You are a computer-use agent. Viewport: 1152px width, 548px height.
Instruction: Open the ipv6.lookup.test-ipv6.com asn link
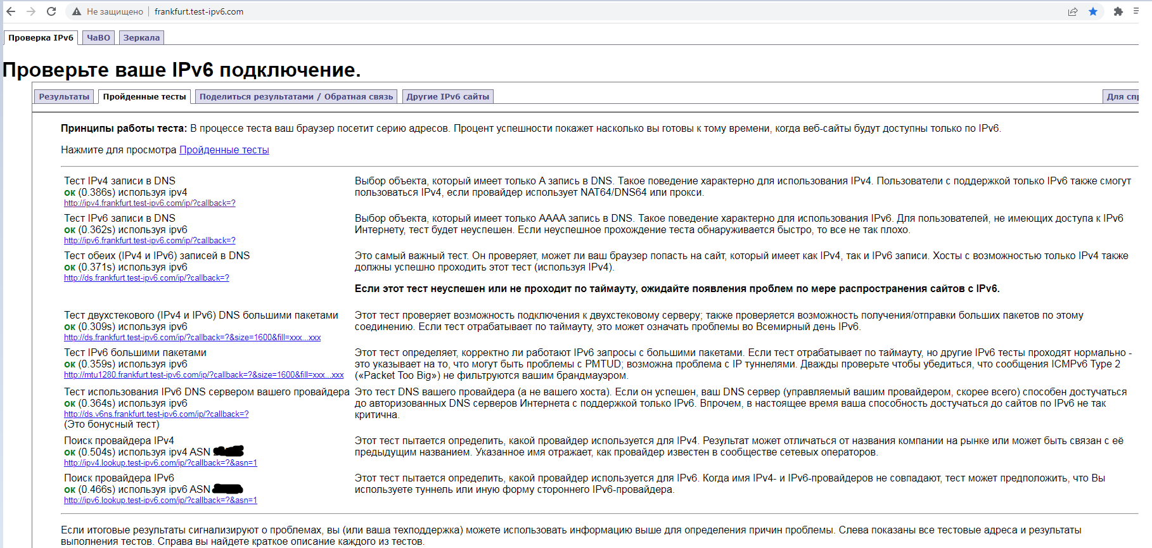coord(160,500)
